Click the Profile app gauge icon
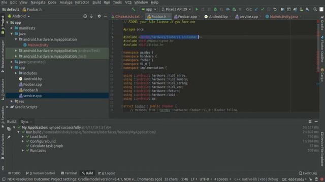This screenshot has width=325, height=182. 227,9
